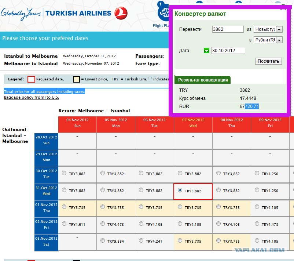Open the target currency dropdown Рубли
Viewport: 294px width, 261px height.
[268, 40]
